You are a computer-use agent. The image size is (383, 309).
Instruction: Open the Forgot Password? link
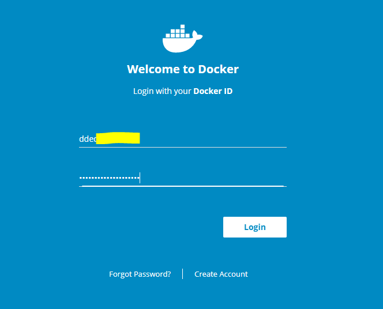pyautogui.click(x=140, y=274)
